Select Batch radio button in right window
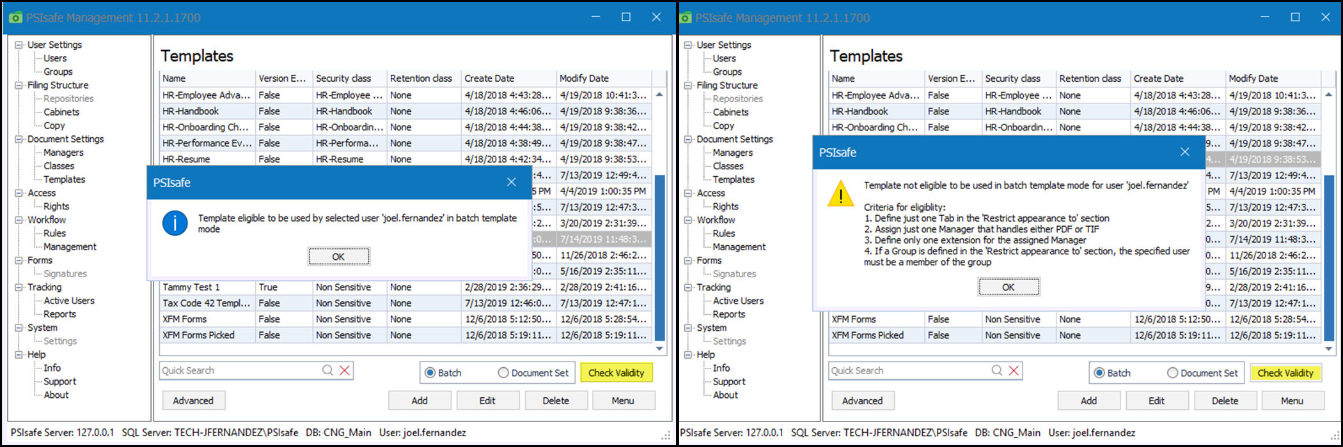Viewport: 1343px width, 447px height. 1099,373
